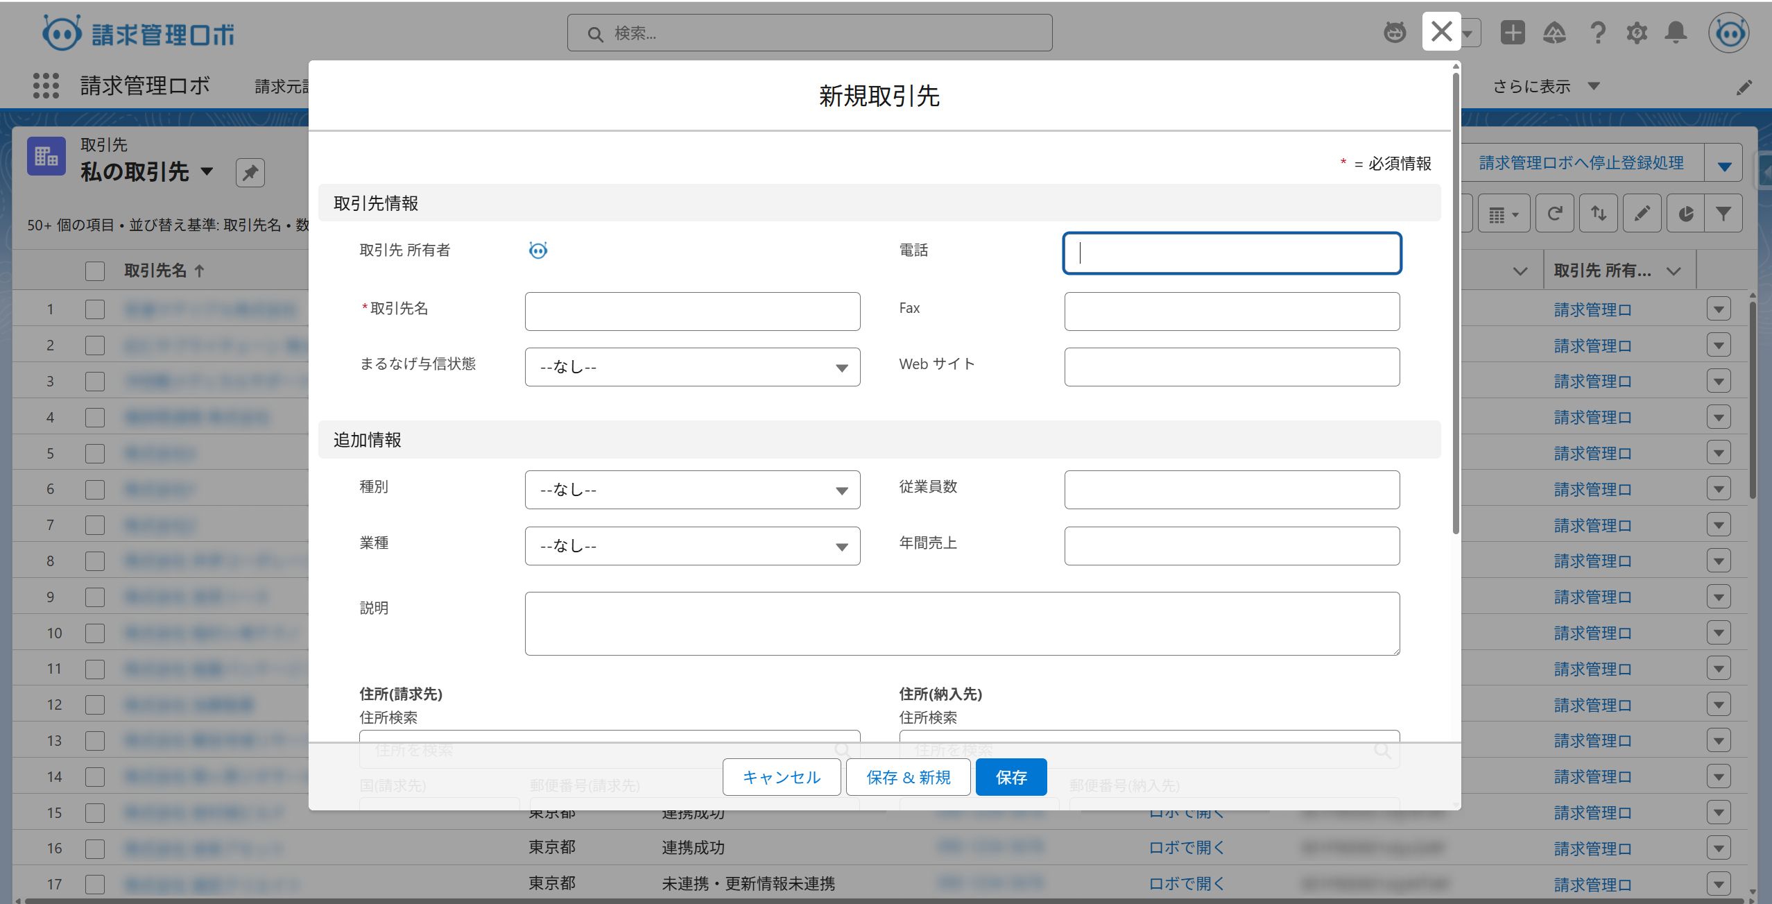The height and width of the screenshot is (904, 1772).
Task: Open ロボで開く link on row 16
Action: tap(1187, 848)
